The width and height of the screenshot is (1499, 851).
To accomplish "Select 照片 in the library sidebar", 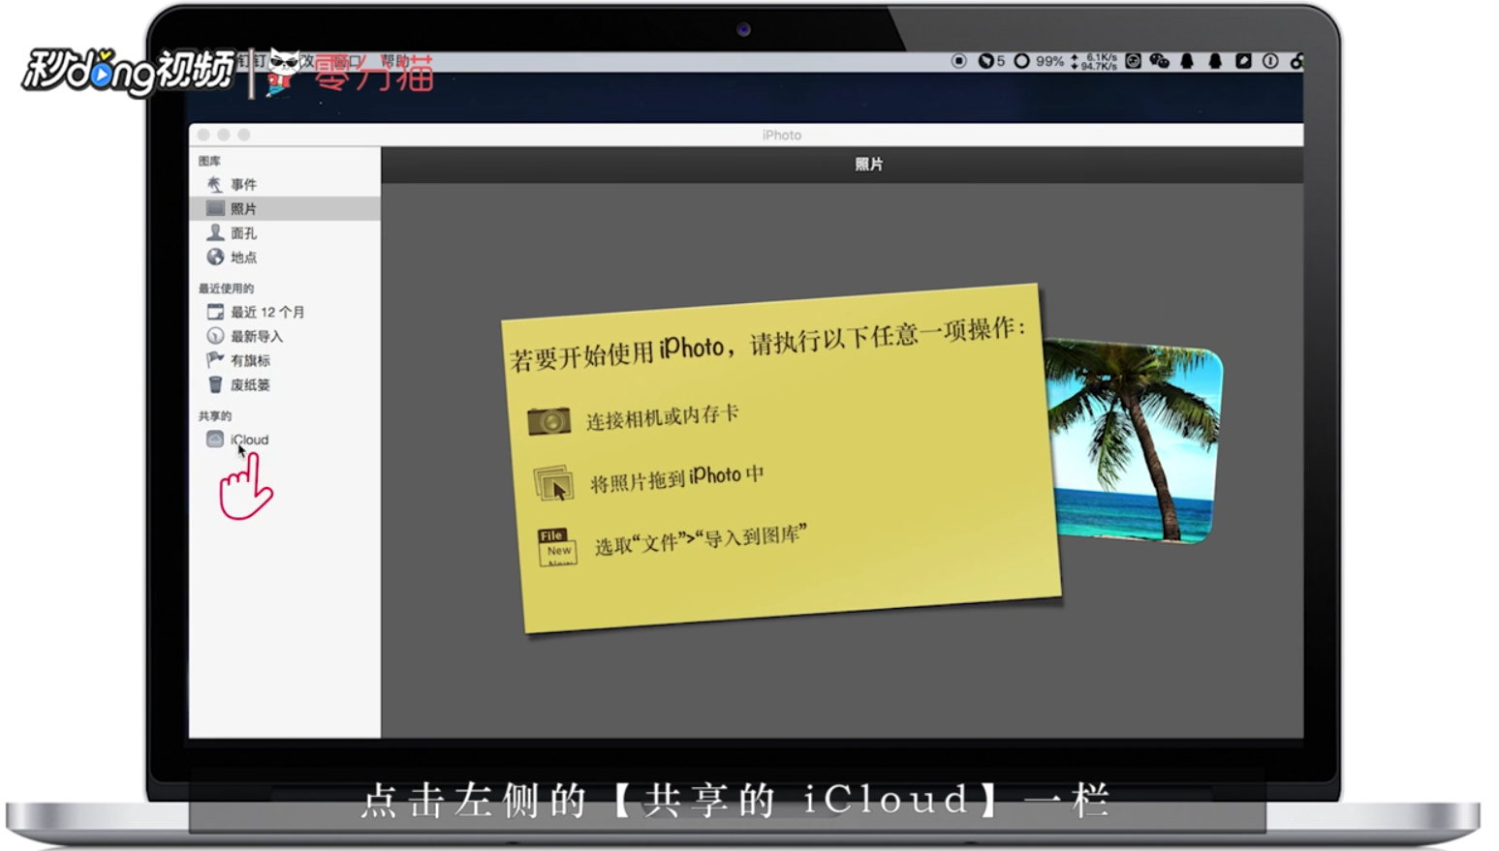I will (x=284, y=208).
